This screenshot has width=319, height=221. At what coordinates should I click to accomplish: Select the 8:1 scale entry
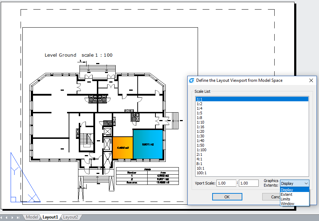coord(252,164)
